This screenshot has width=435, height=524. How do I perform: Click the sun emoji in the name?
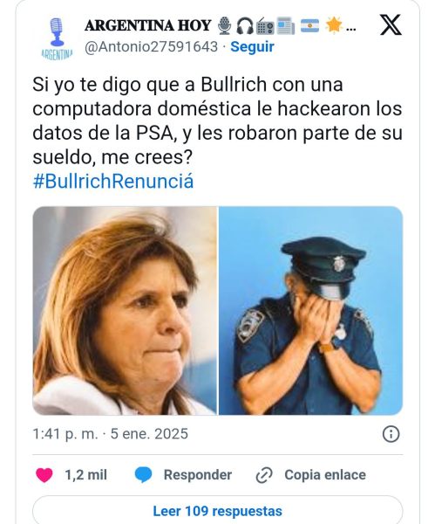click(x=334, y=25)
